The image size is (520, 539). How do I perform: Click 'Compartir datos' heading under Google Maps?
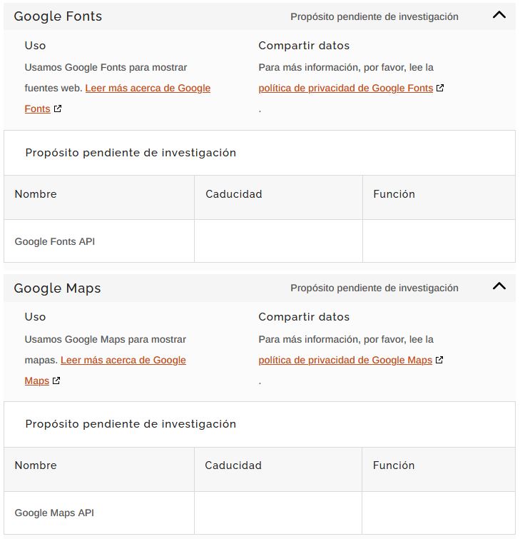point(304,317)
